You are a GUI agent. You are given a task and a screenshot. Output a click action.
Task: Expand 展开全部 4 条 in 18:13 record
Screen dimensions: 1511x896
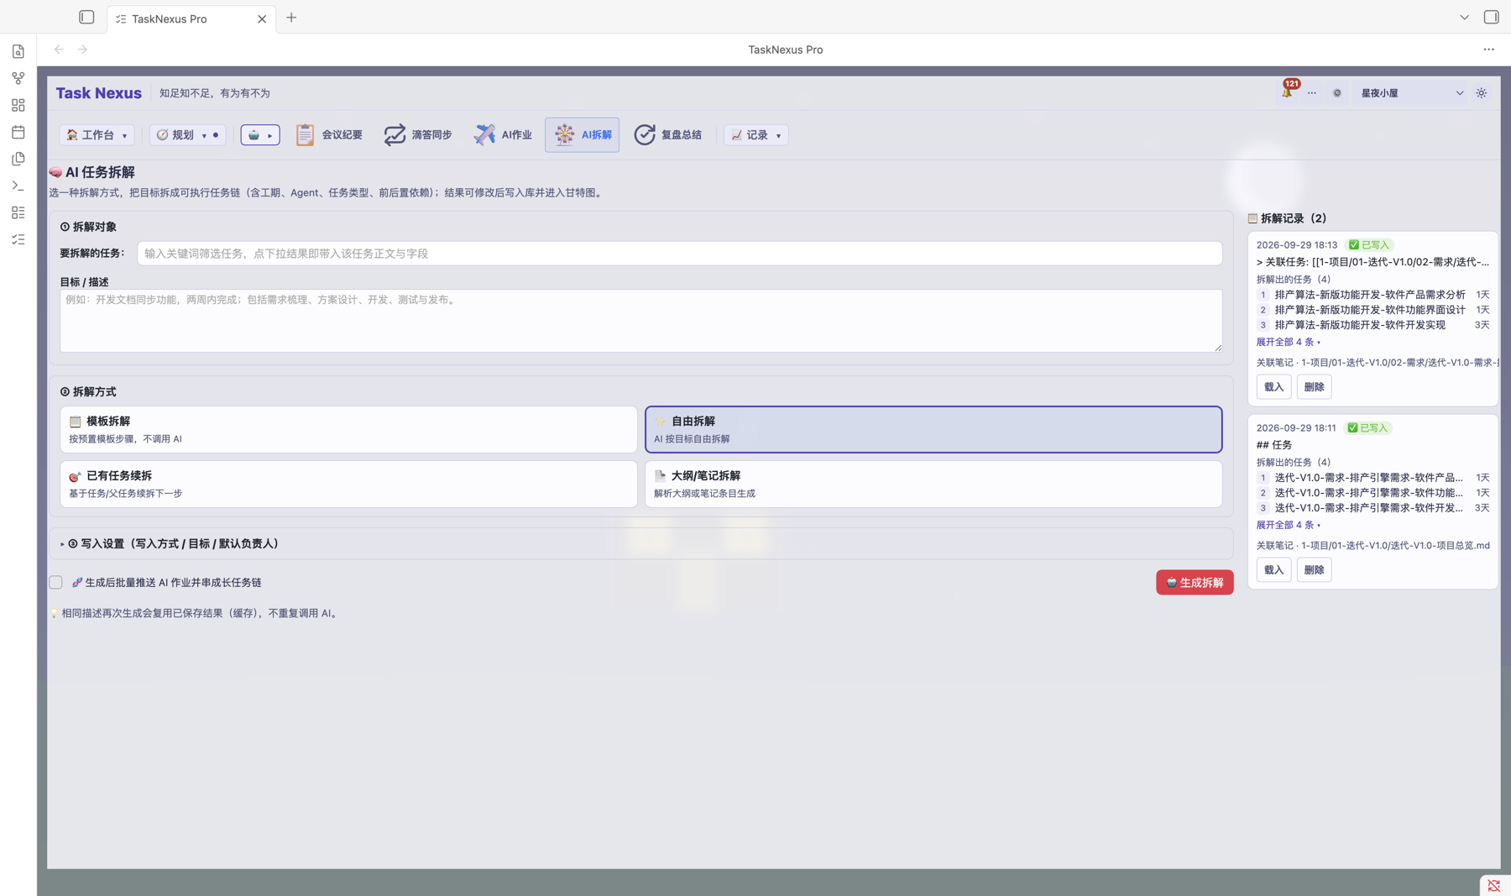(1288, 342)
